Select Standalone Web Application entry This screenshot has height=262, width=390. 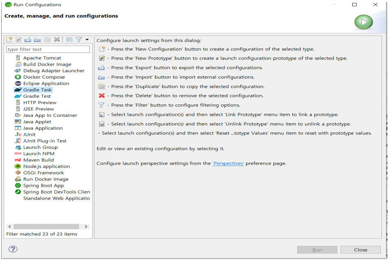(x=57, y=198)
